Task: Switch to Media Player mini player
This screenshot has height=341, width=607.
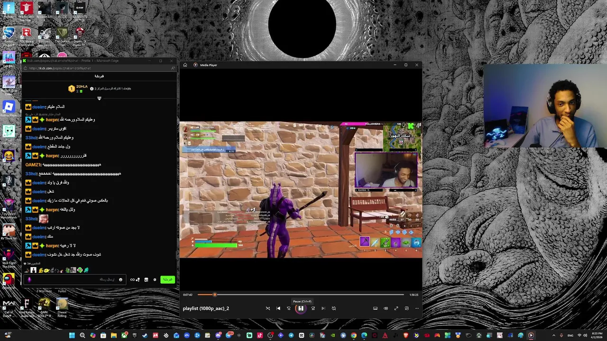Action: coord(406,308)
